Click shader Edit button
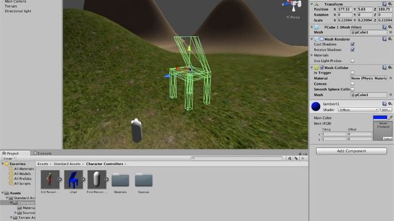Image resolution: width=394 pixels, height=221 pixels. 386,110
